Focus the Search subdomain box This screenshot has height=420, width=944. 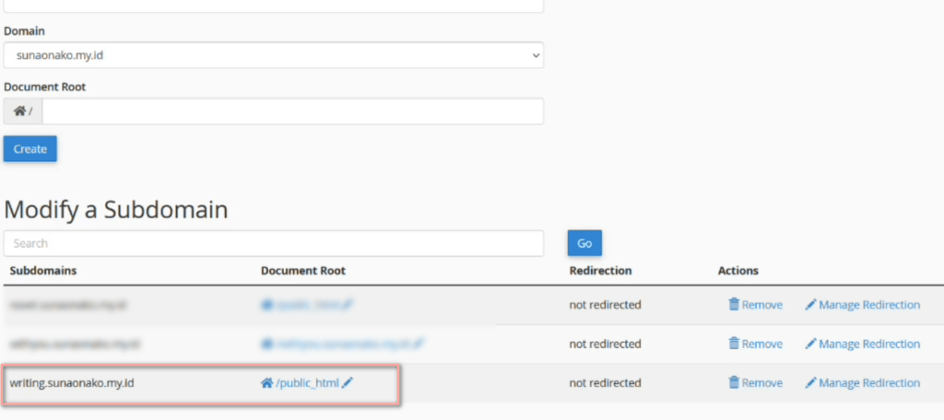(x=273, y=243)
